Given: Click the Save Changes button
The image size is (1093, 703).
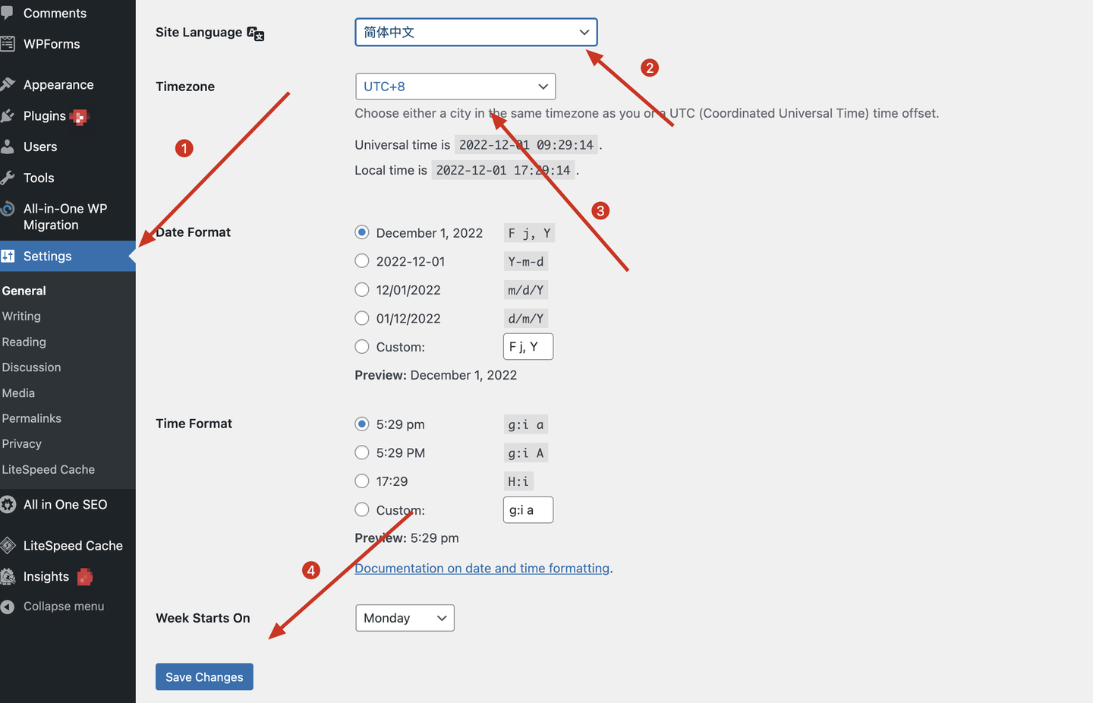Looking at the screenshot, I should pyautogui.click(x=204, y=677).
